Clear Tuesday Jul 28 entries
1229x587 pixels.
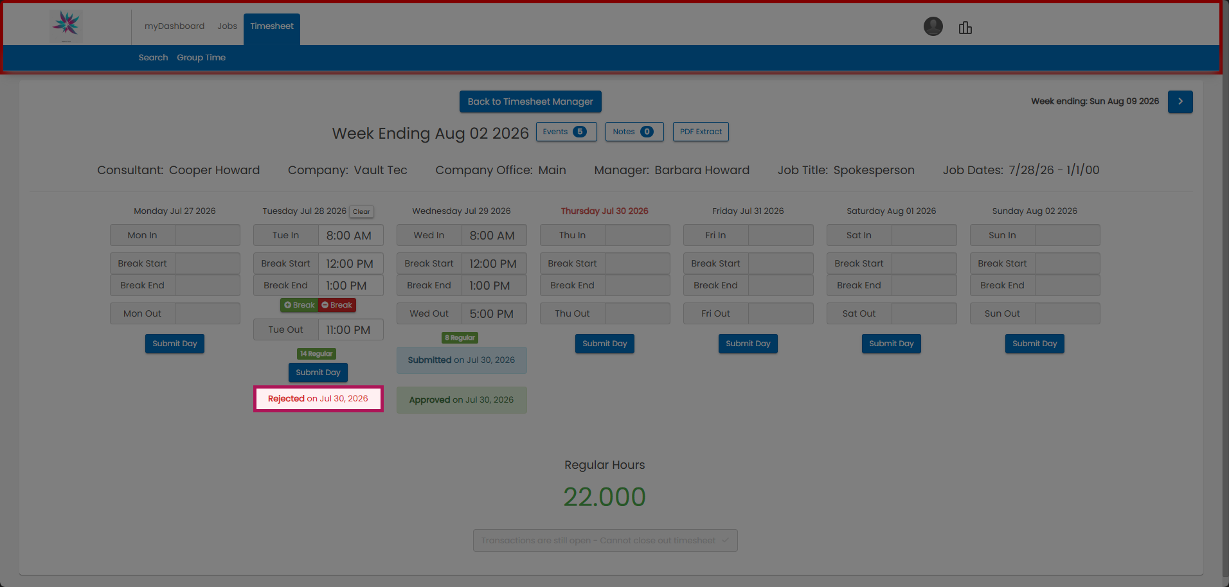point(361,211)
